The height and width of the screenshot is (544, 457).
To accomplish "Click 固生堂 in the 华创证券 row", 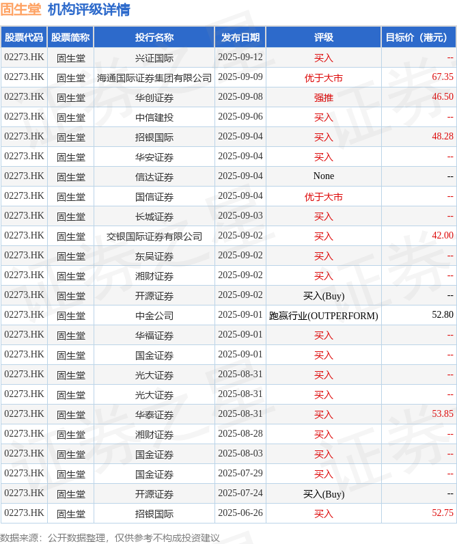I will point(71,98).
